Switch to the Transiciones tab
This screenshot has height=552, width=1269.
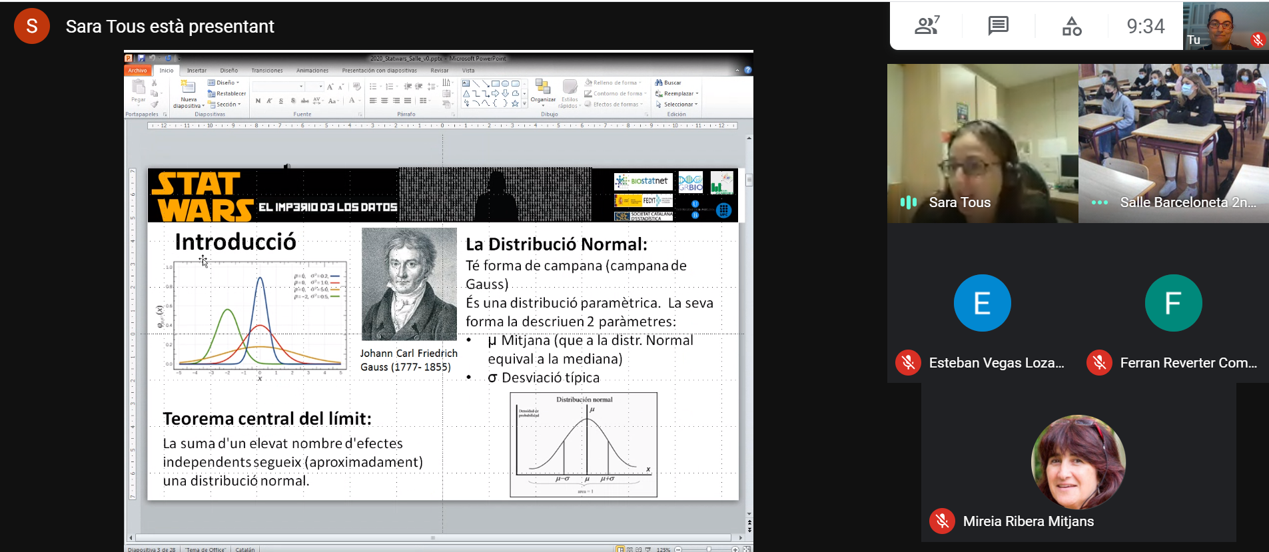click(267, 71)
